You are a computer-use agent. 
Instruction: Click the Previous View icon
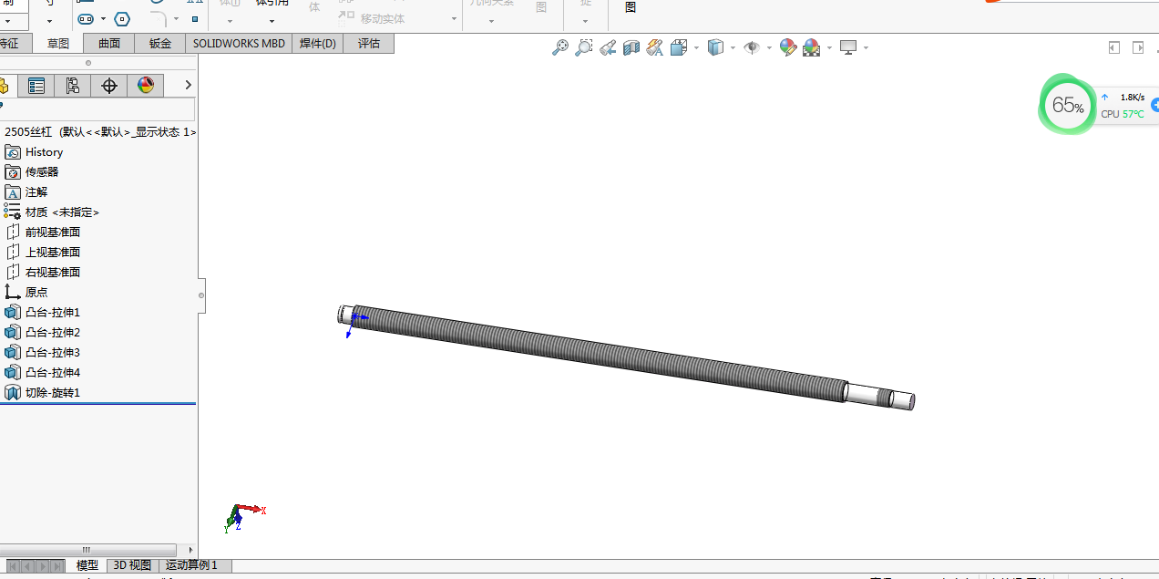point(608,47)
